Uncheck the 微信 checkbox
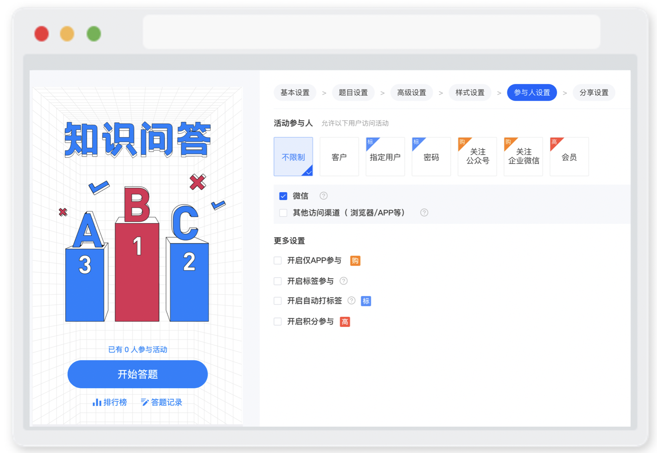 click(x=283, y=196)
